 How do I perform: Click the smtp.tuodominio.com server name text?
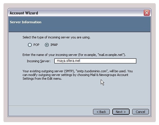coord(92,71)
